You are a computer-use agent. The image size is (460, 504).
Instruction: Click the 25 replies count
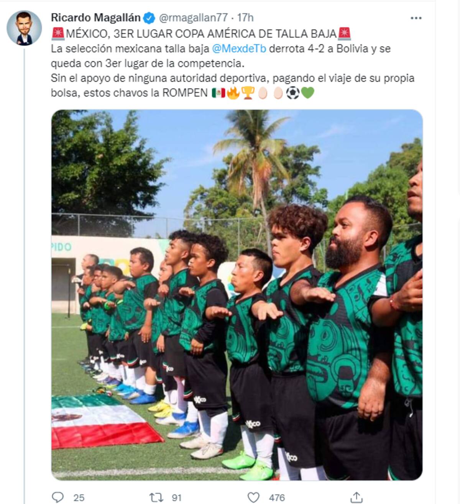tap(79, 497)
